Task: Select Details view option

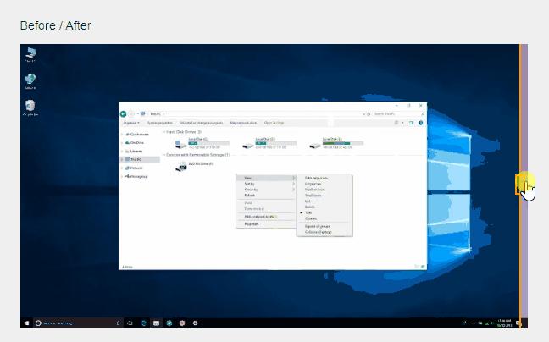Action: coord(324,207)
